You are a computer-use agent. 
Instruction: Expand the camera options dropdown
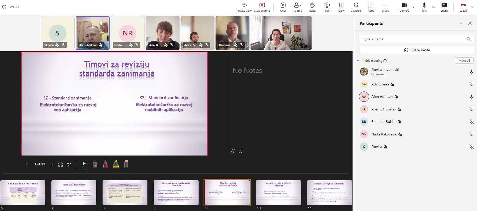click(414, 7)
